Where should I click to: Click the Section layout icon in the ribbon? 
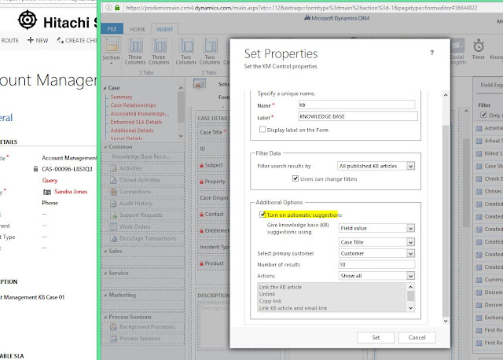(x=111, y=45)
